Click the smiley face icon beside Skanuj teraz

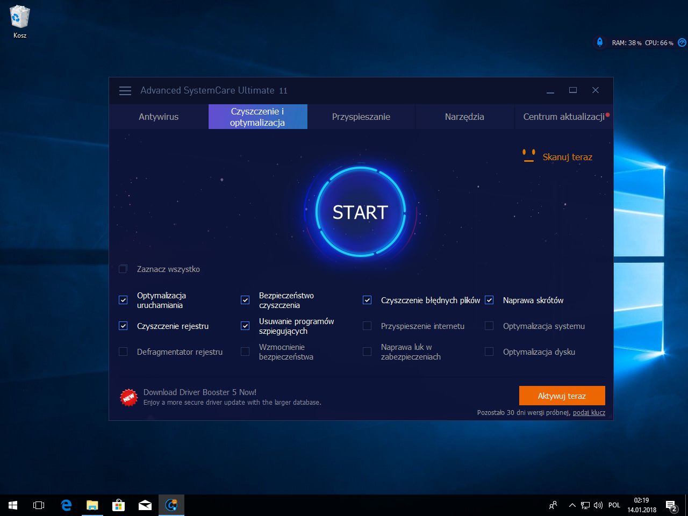pyautogui.click(x=529, y=156)
